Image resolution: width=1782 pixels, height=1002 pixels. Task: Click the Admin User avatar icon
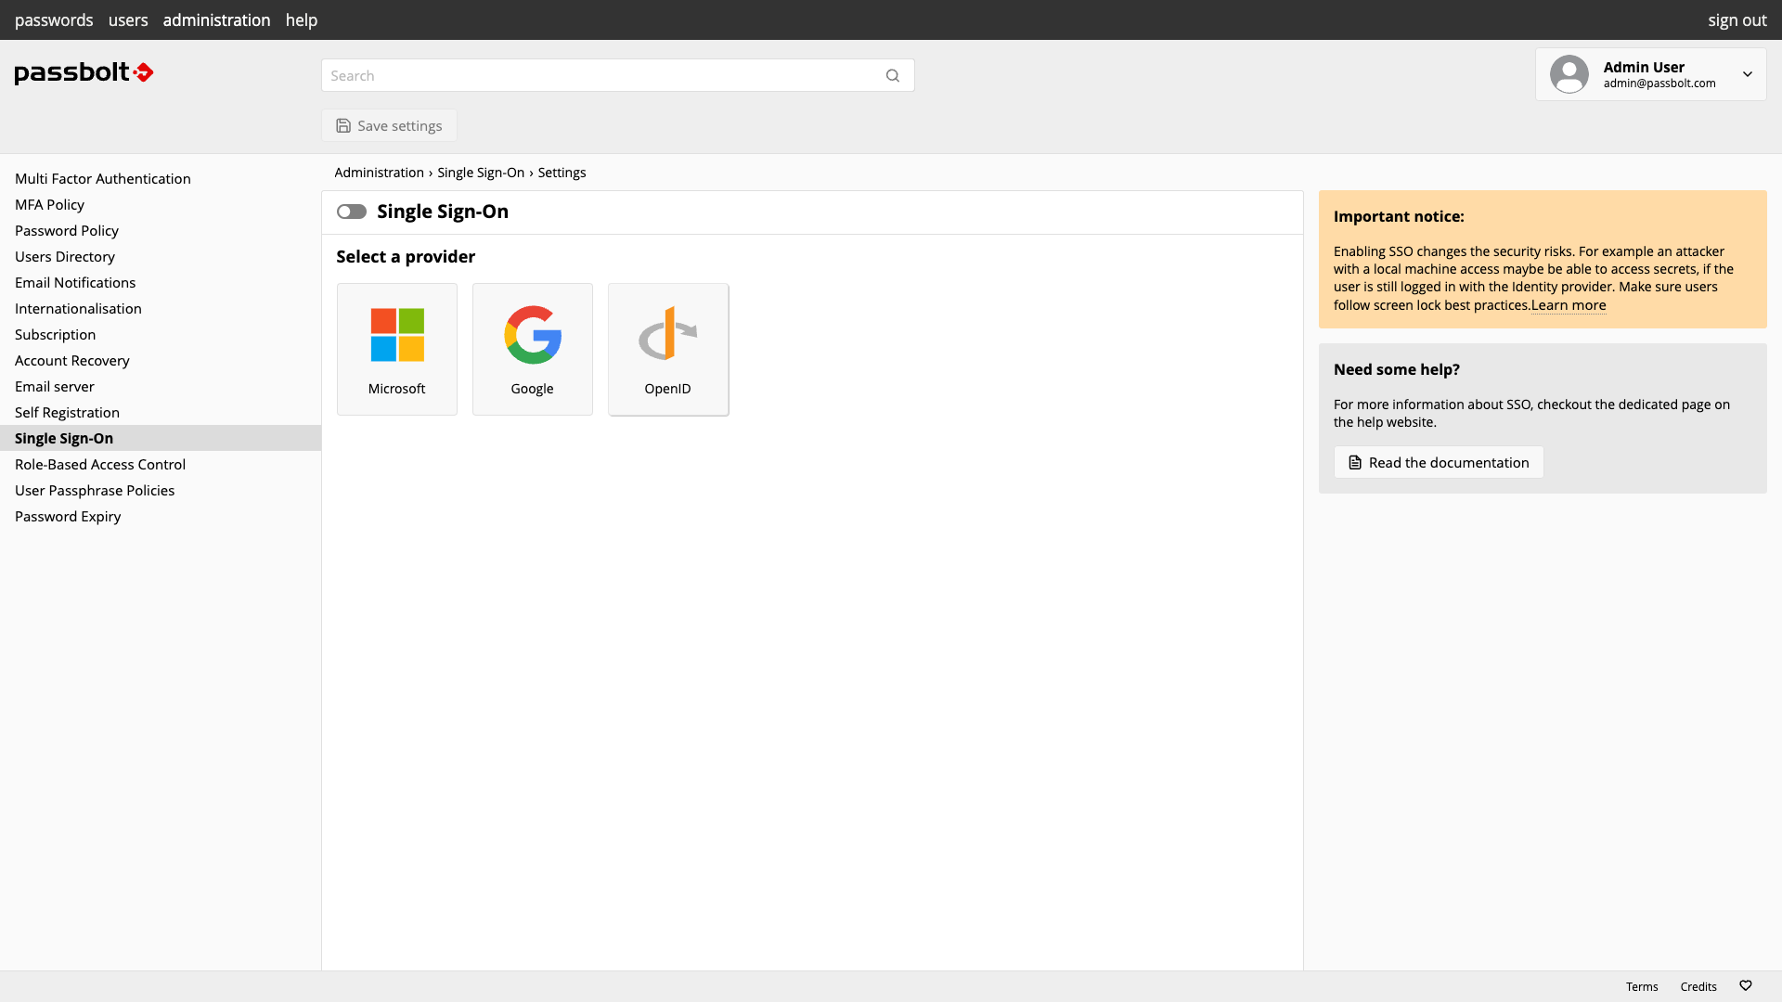(1569, 74)
